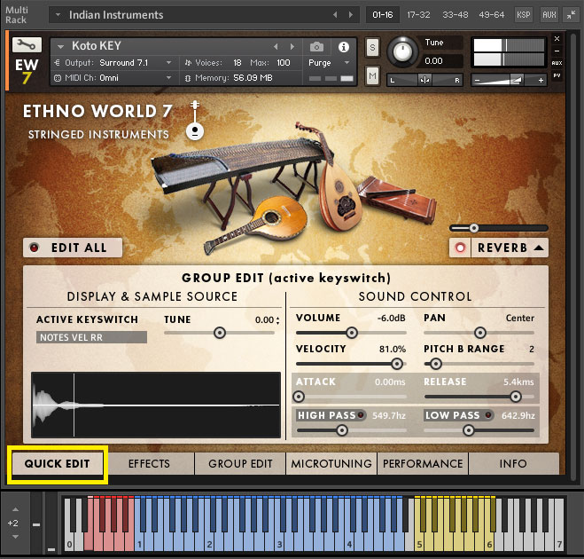Select the next instrument next to Koto KEY

292,47
